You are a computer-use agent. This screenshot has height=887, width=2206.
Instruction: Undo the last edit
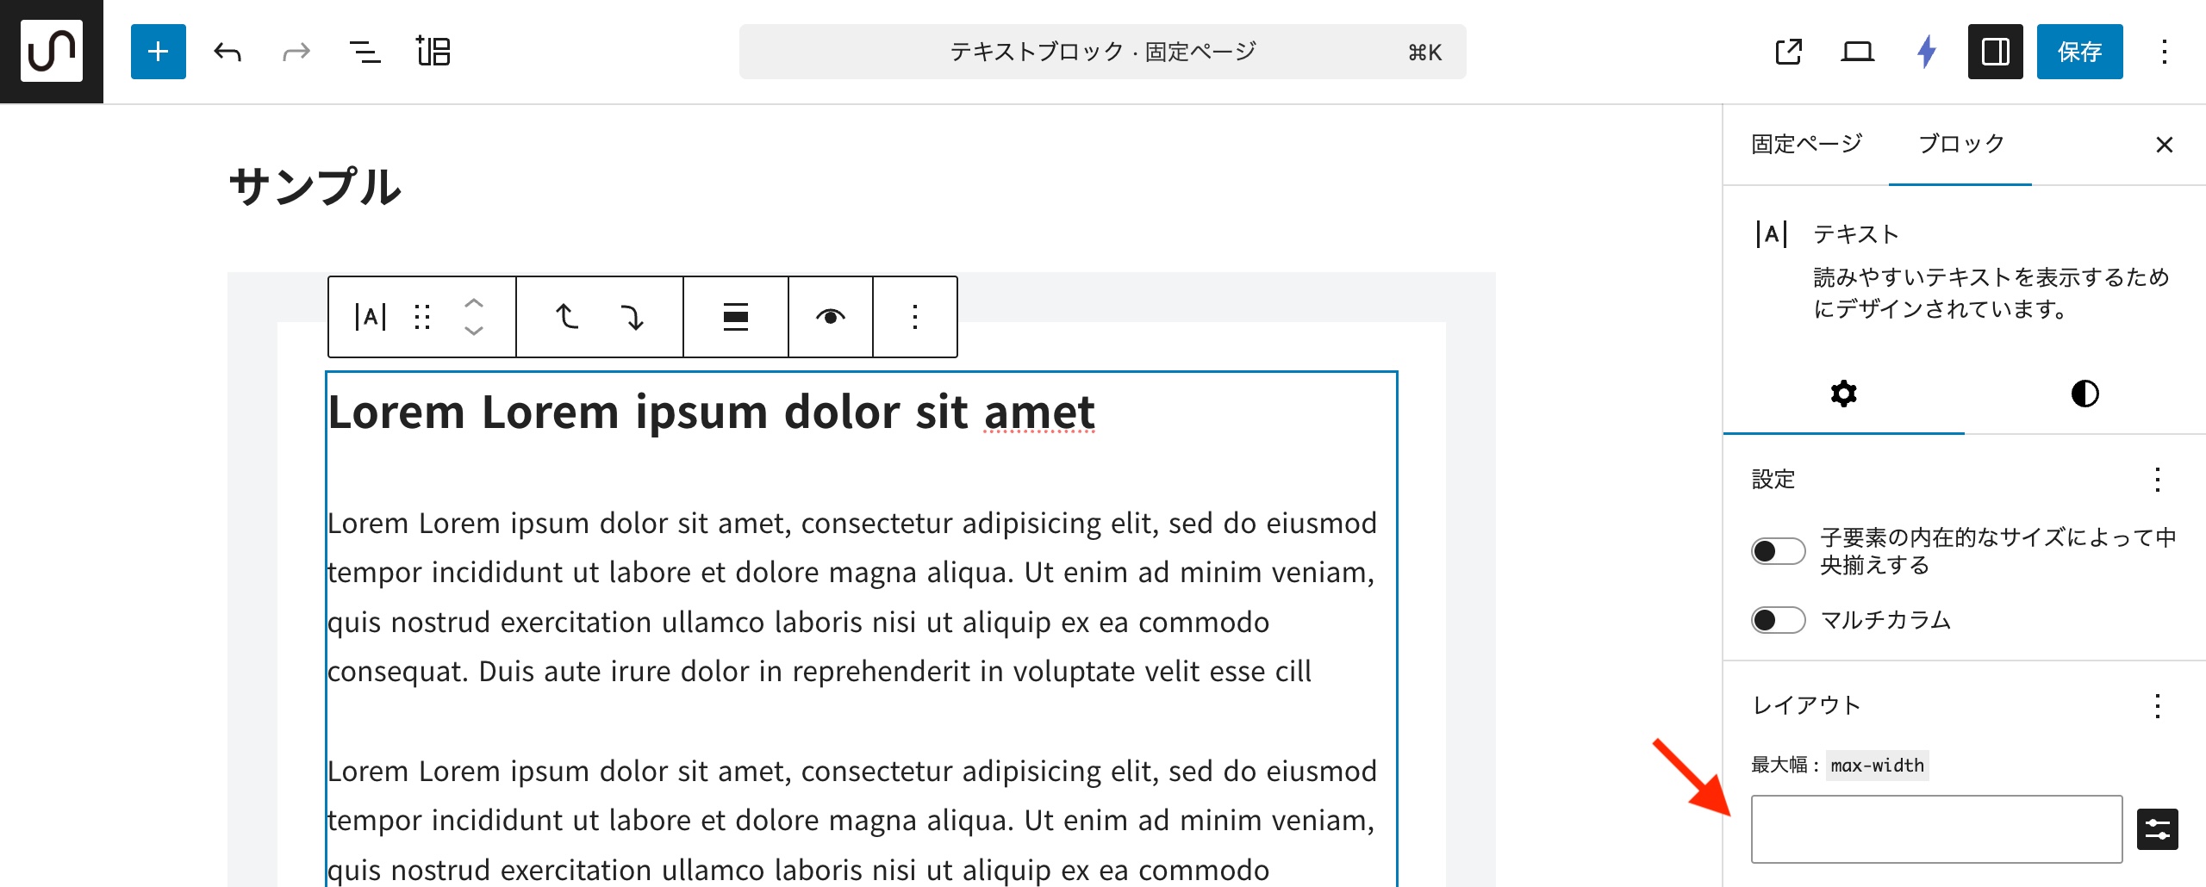coord(227,52)
